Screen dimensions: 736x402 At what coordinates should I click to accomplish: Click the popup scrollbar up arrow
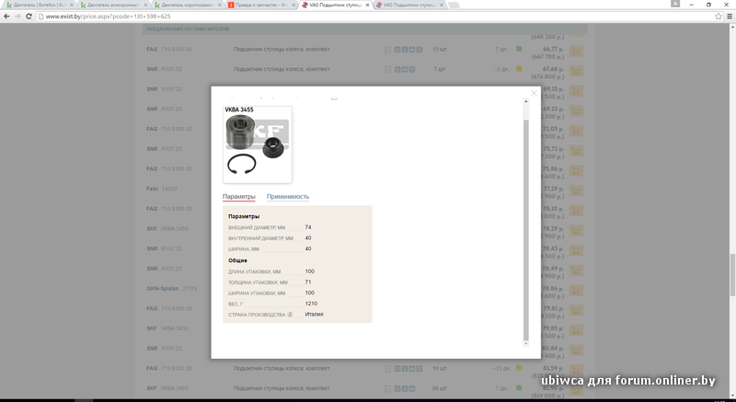coord(525,102)
